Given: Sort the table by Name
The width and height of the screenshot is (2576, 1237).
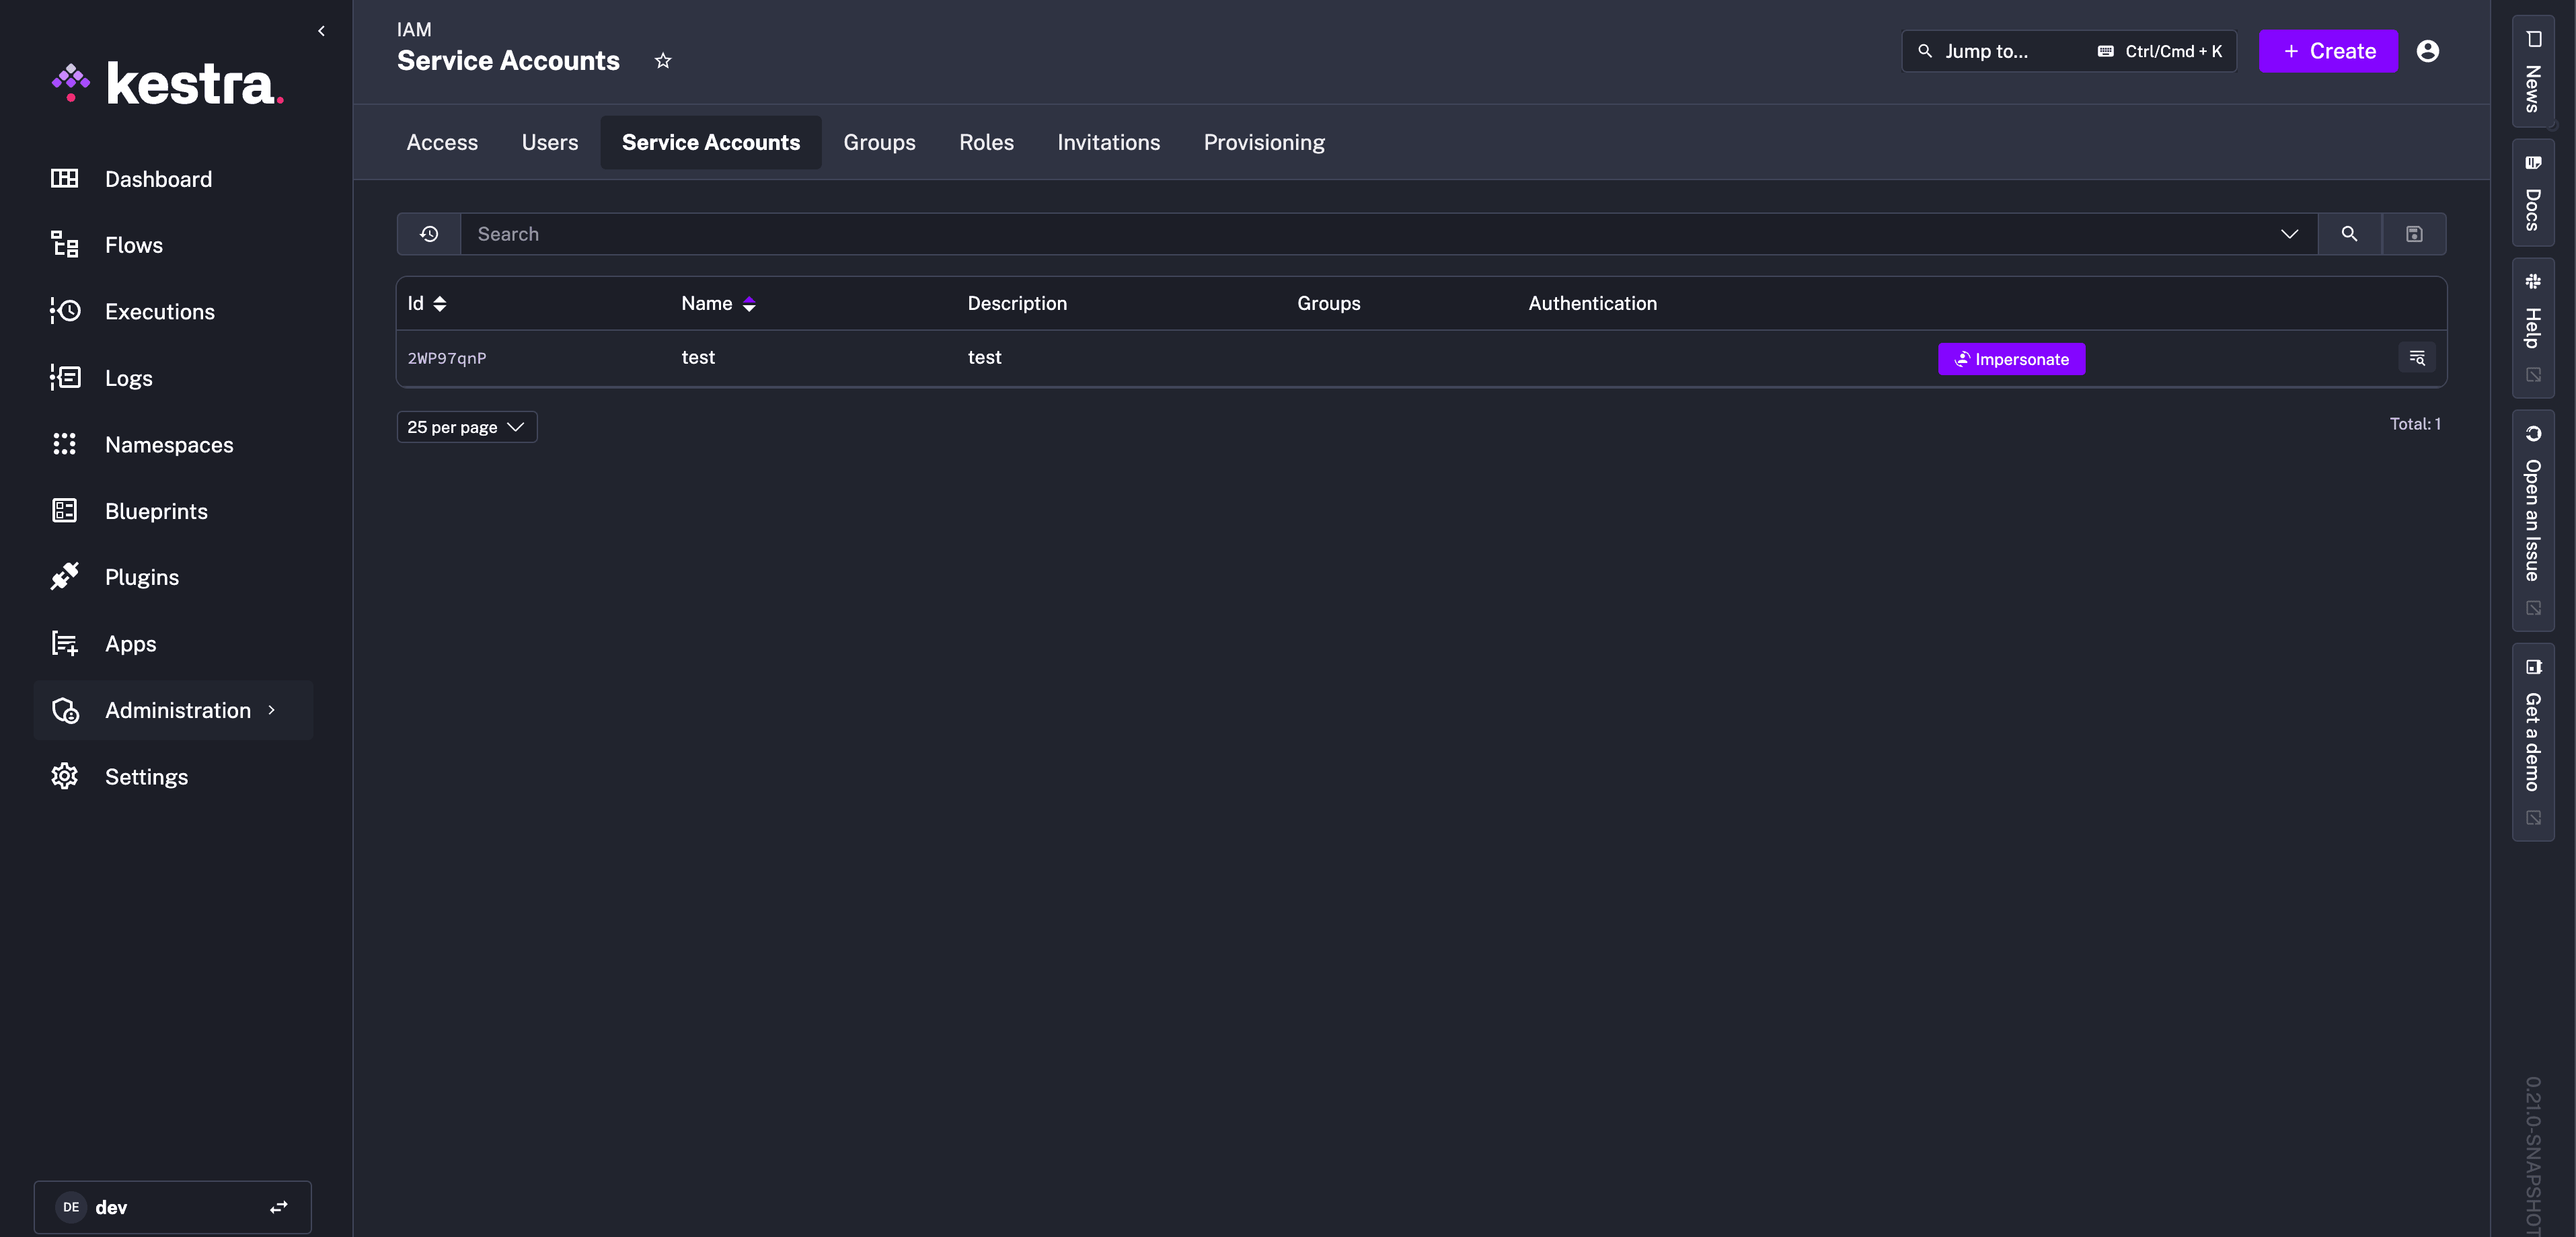Looking at the screenshot, I should click(x=750, y=303).
